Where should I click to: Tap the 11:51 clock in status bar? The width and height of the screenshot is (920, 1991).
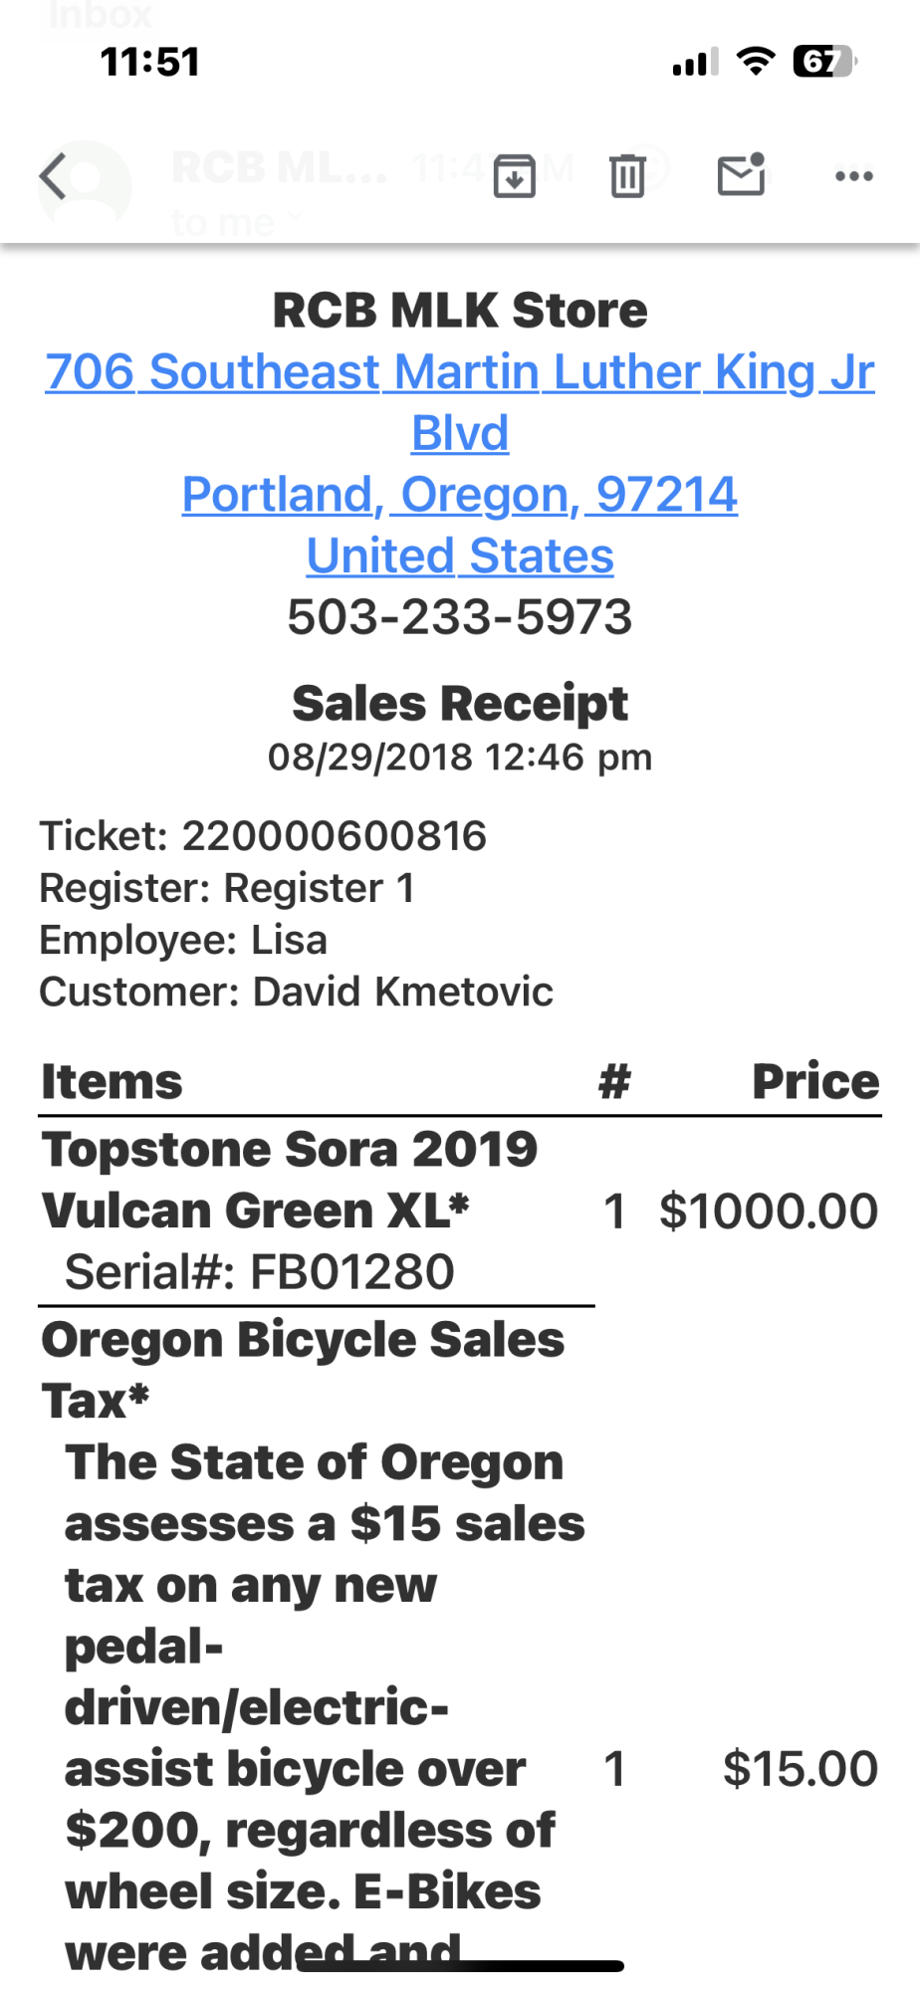click(149, 62)
